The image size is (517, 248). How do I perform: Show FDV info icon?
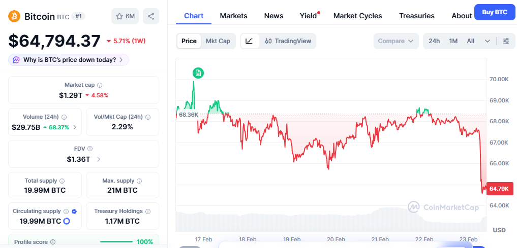pos(90,149)
